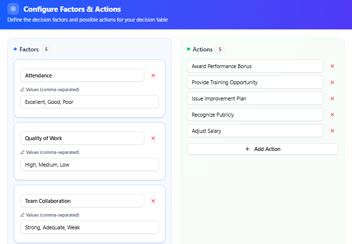Image resolution: width=352 pixels, height=244 pixels.
Task: Edit the Award Performance Bonus action field
Action: pyautogui.click(x=255, y=66)
